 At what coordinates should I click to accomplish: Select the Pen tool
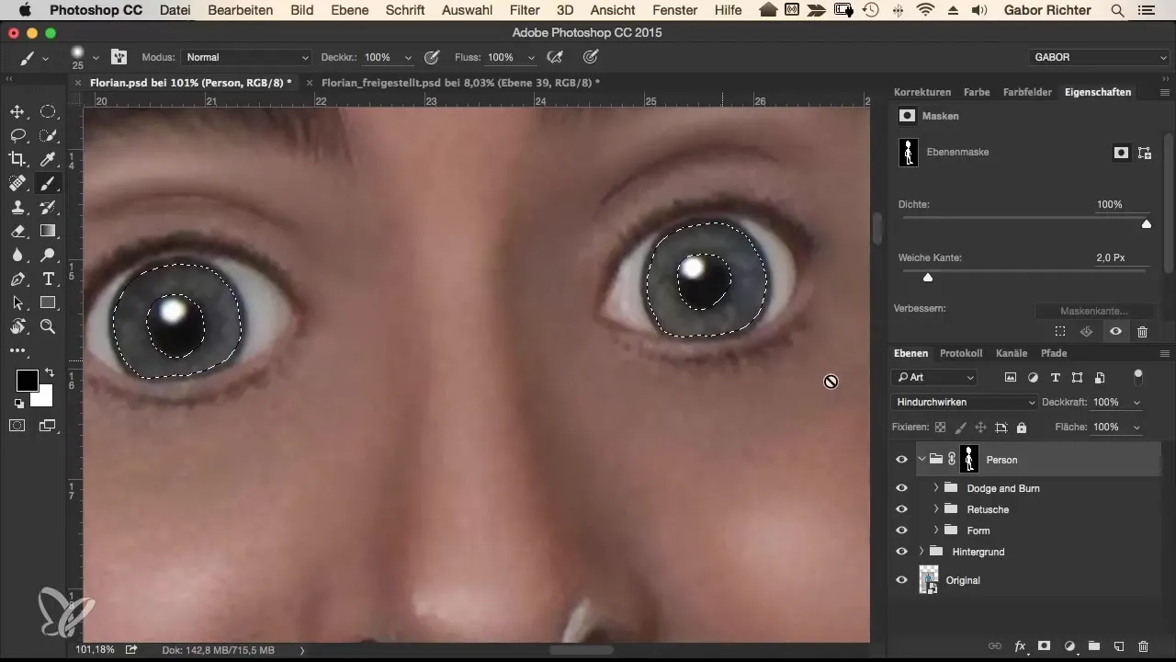pos(17,279)
